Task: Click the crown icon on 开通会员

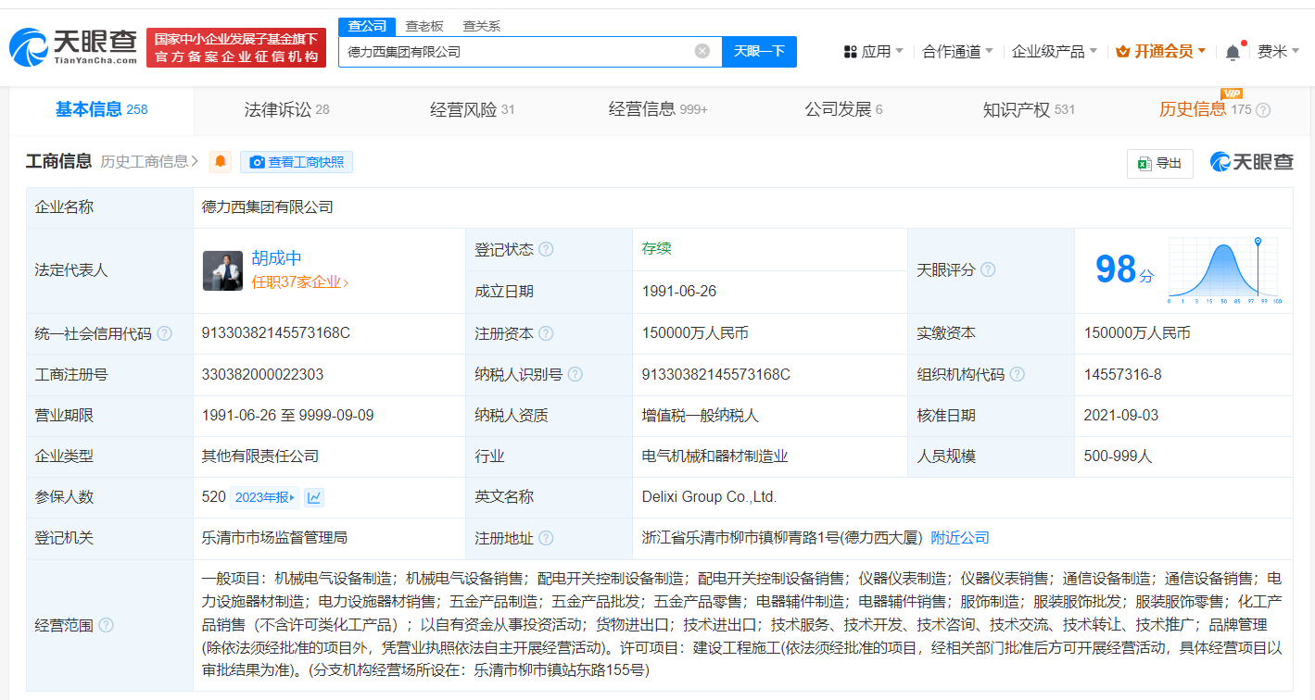Action: point(1123,52)
